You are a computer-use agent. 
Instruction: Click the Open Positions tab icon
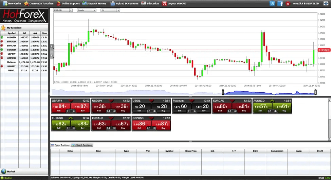coord(53,145)
